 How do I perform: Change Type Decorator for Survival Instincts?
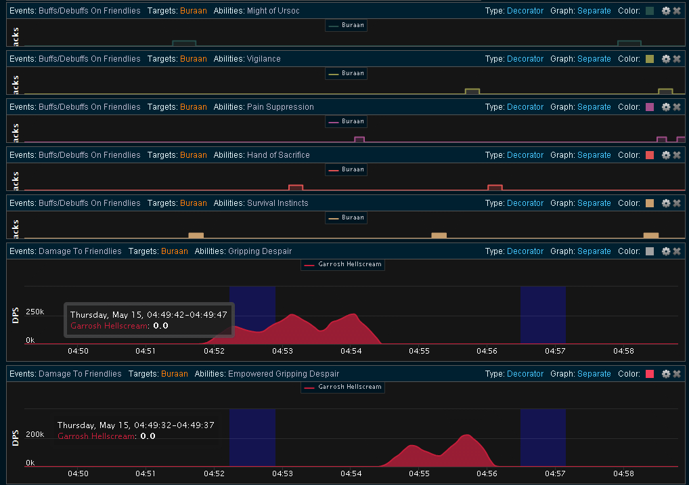click(525, 203)
